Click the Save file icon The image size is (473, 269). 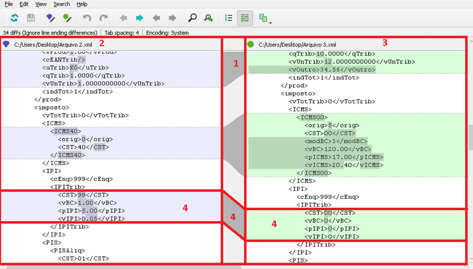(31, 18)
